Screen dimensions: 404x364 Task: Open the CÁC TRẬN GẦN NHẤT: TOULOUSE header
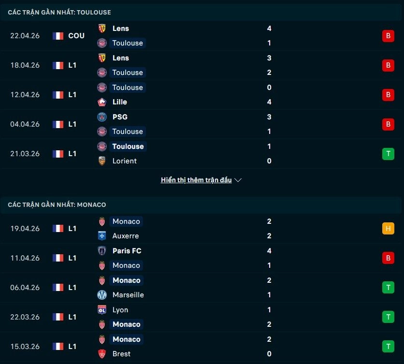[x=60, y=12]
